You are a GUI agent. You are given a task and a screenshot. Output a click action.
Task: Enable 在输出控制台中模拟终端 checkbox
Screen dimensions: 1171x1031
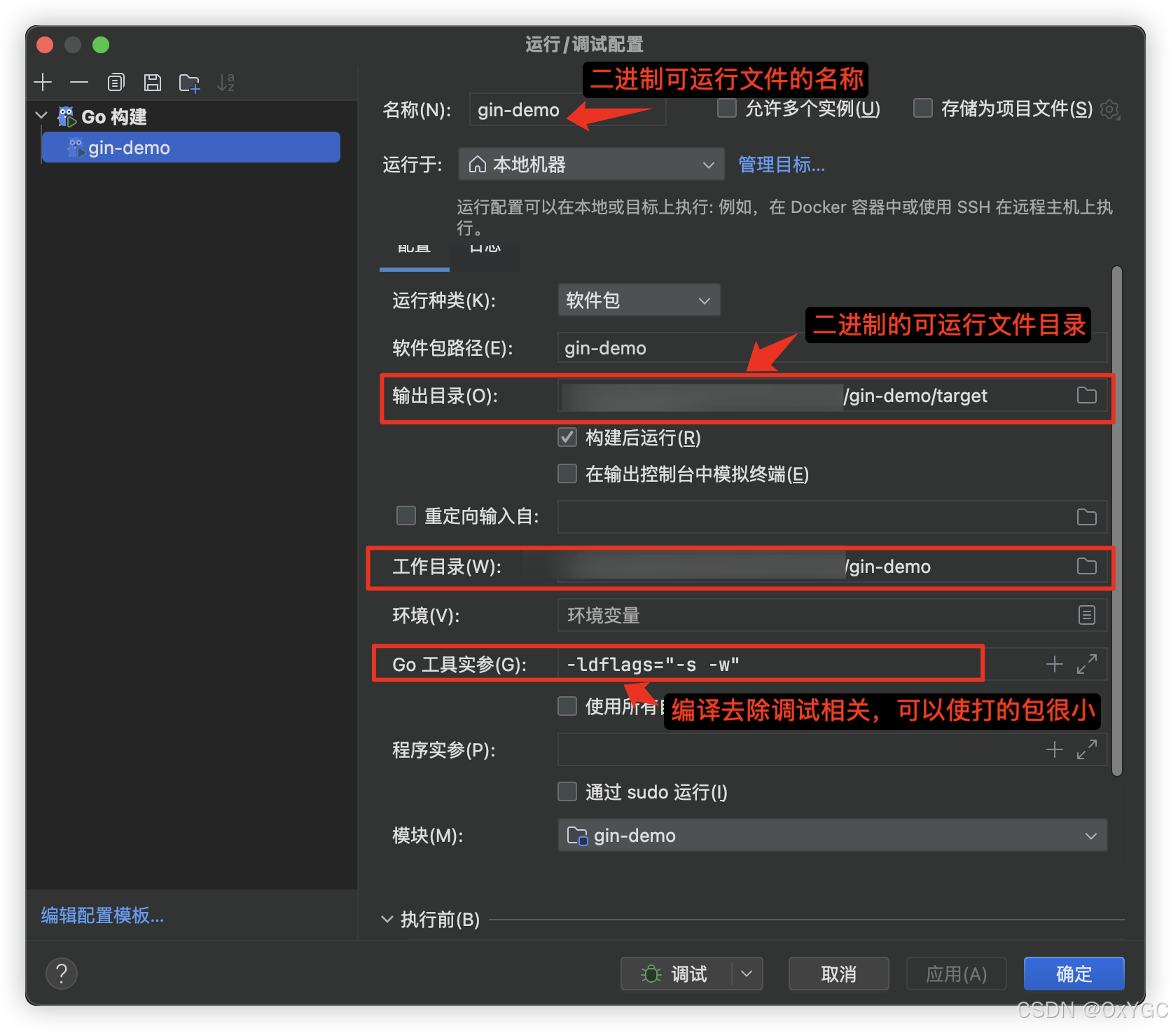pyautogui.click(x=567, y=473)
